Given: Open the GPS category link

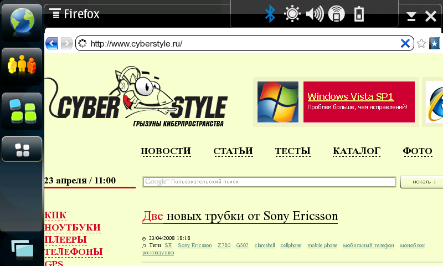Looking at the screenshot, I should pyautogui.click(x=54, y=263).
